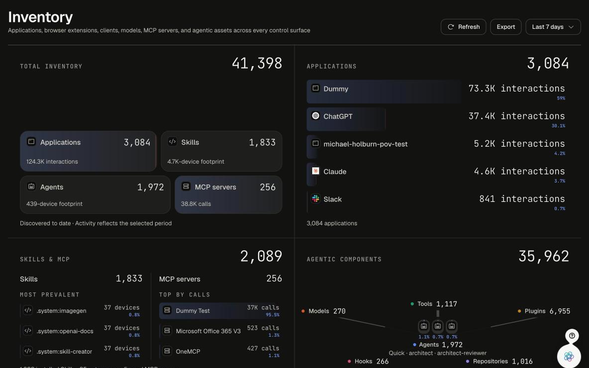Open the Skills summary card
Screen dimensions: 589x368
click(x=222, y=151)
